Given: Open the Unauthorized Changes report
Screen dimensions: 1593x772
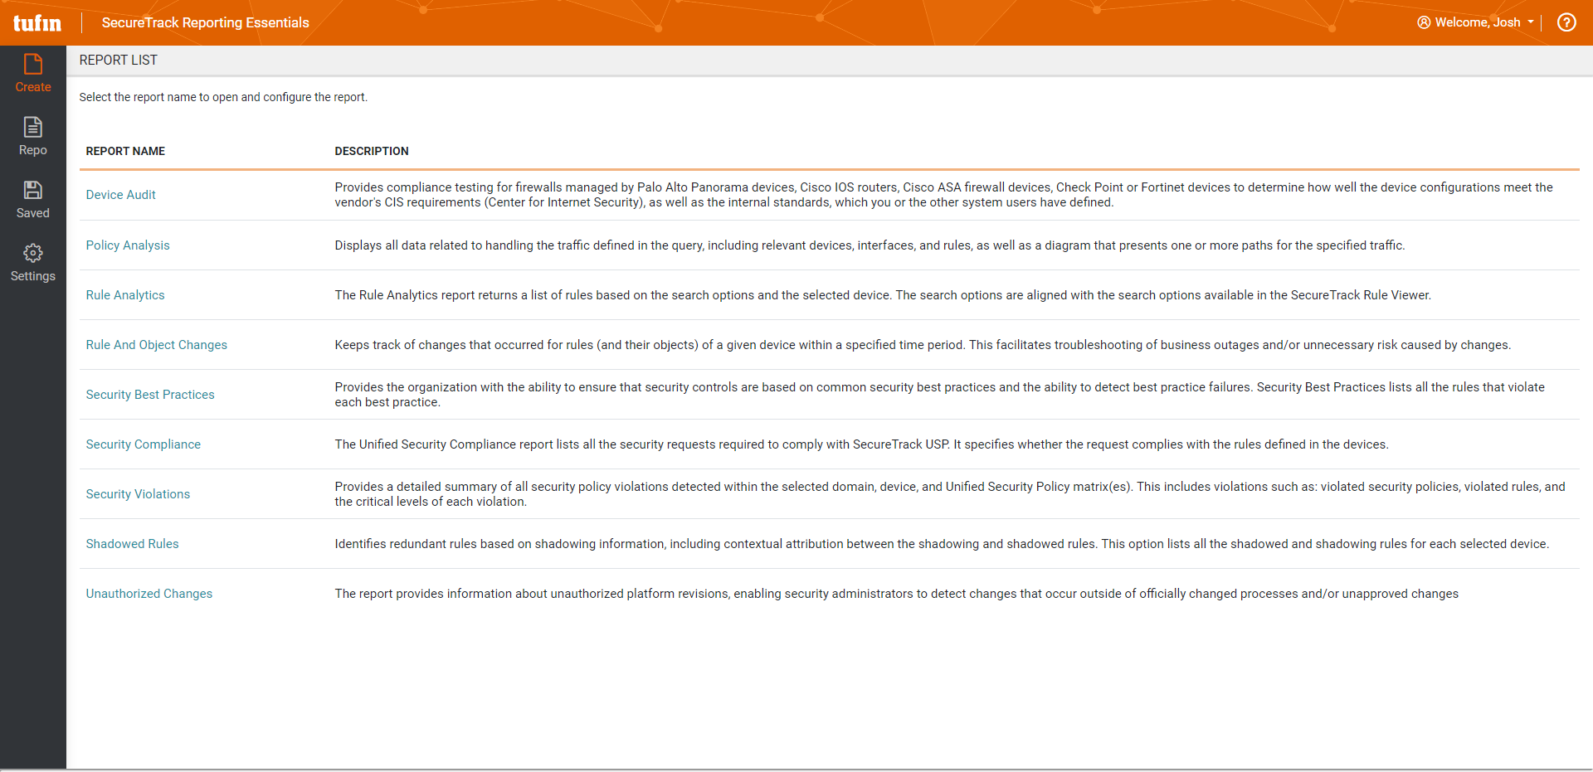Looking at the screenshot, I should [149, 594].
